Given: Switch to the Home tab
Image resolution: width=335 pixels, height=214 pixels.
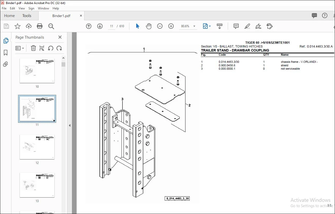Looking at the screenshot, I should pyautogui.click(x=9, y=16).
